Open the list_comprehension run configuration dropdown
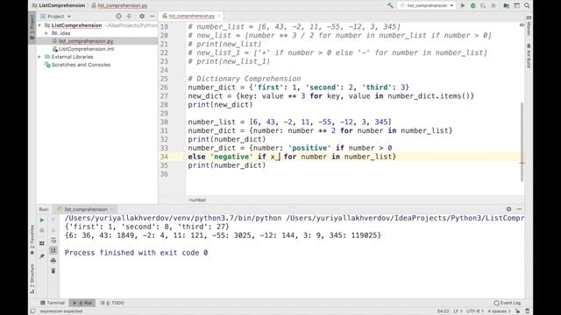 coord(427,5)
